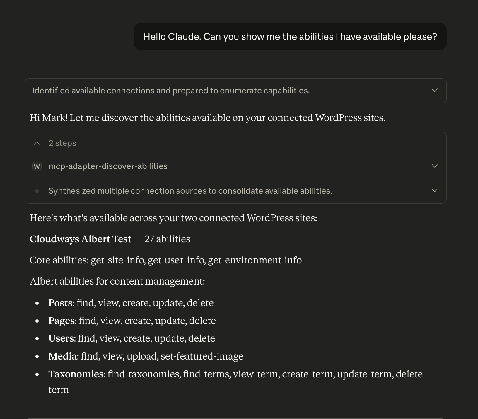
Task: Expand the Synthesized multiple connection sources step
Action: click(x=435, y=191)
